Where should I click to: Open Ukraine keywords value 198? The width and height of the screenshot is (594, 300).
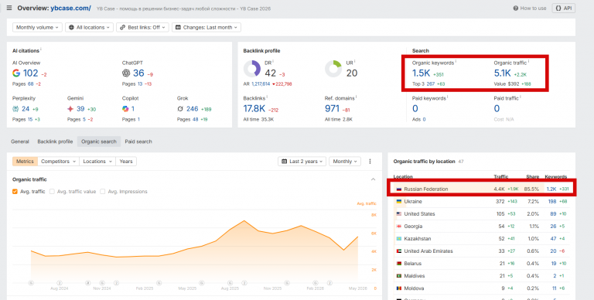click(x=552, y=202)
